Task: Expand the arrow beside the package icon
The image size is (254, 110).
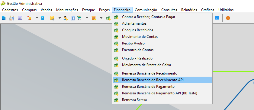Action: tap(59, 18)
